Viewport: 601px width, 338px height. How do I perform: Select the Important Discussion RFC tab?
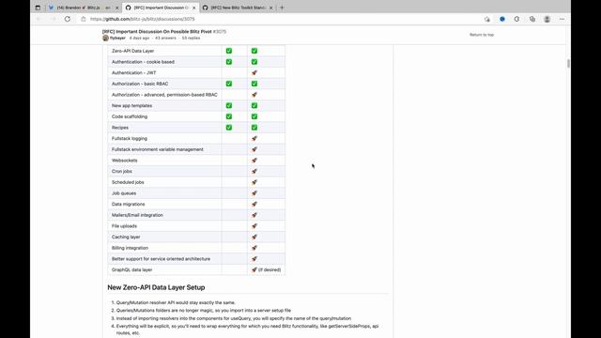(161, 8)
